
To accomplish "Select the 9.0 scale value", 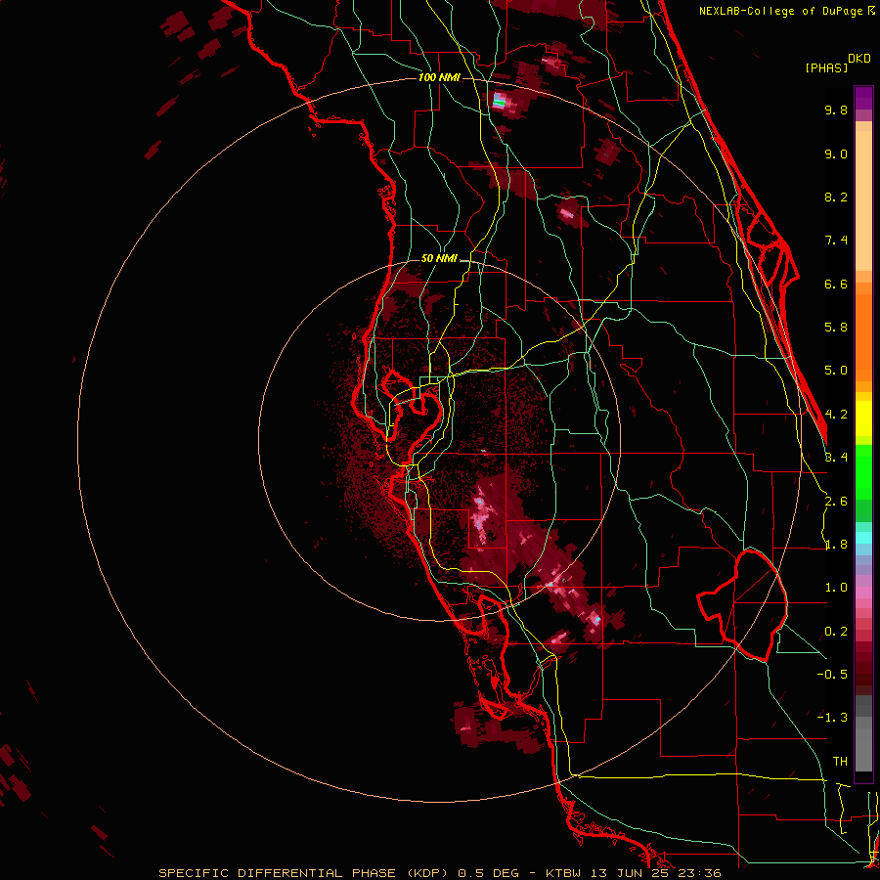I will (836, 154).
